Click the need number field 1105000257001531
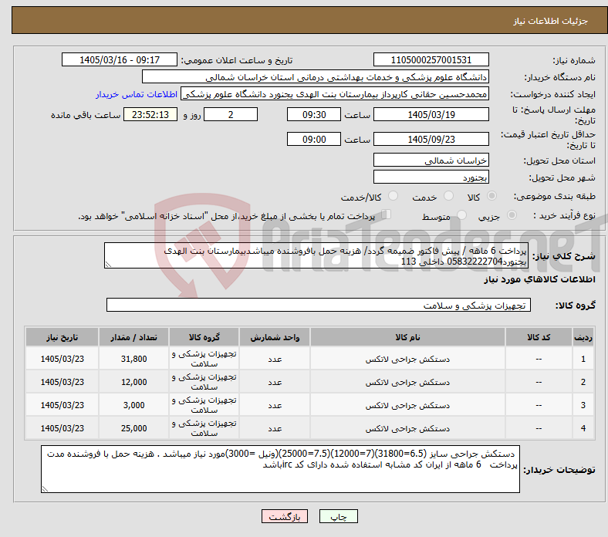The width and height of the screenshot is (608, 537). click(431, 60)
